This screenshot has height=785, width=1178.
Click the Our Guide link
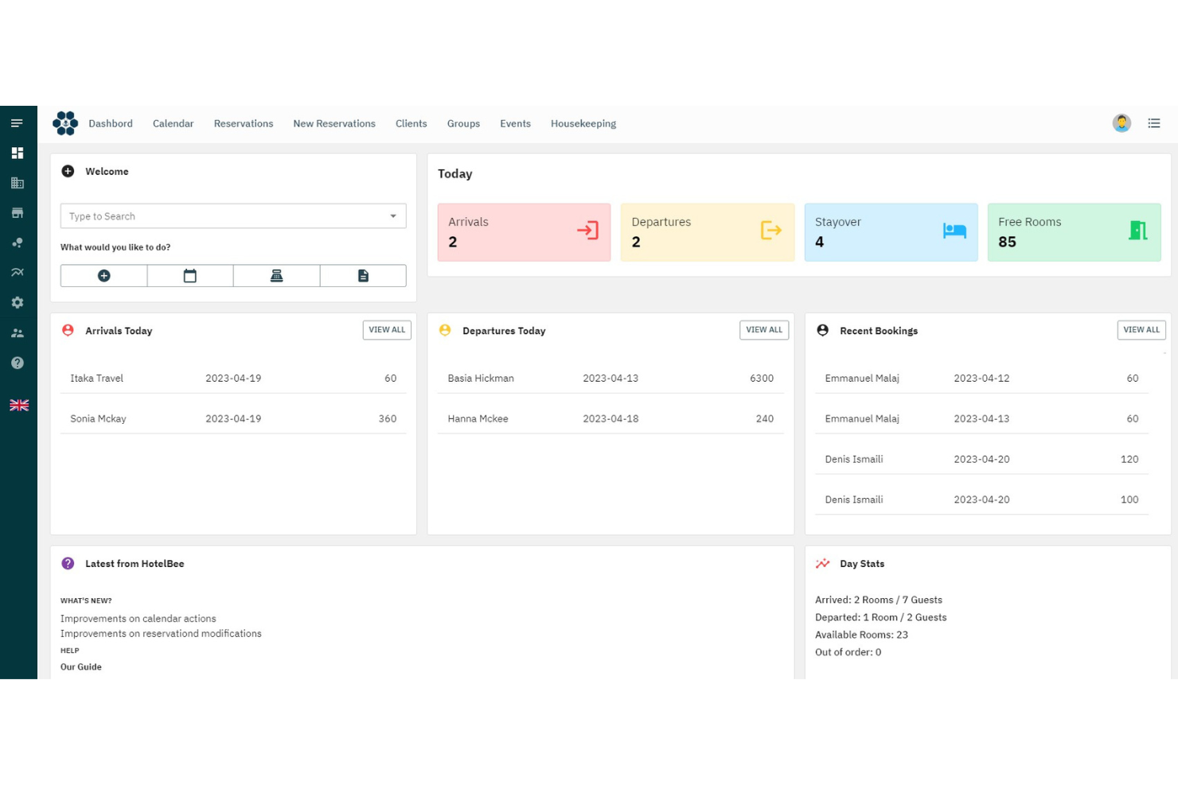click(x=81, y=667)
